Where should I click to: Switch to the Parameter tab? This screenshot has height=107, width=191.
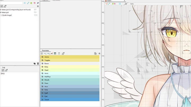click(x=45, y=50)
